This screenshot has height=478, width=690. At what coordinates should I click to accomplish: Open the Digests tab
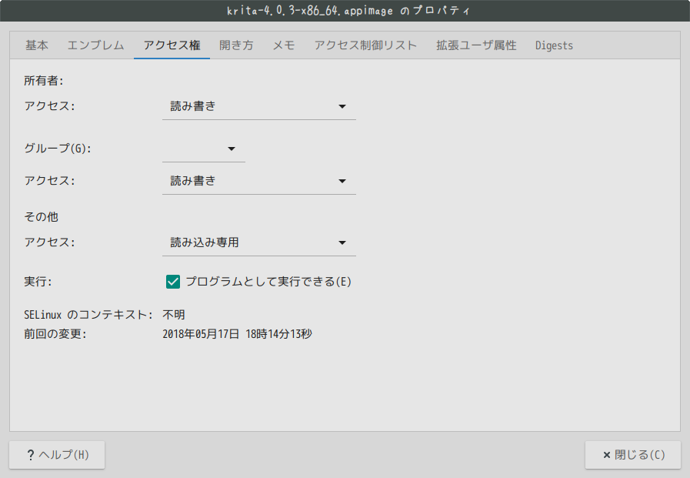(x=554, y=45)
